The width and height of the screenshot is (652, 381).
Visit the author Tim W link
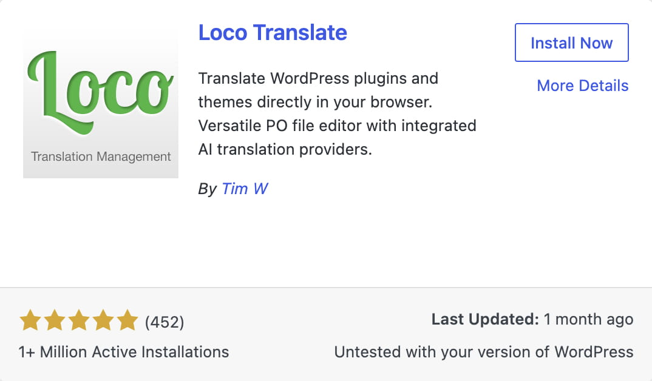point(245,189)
